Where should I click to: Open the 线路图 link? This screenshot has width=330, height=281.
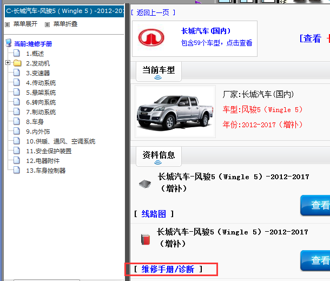coord(154,214)
